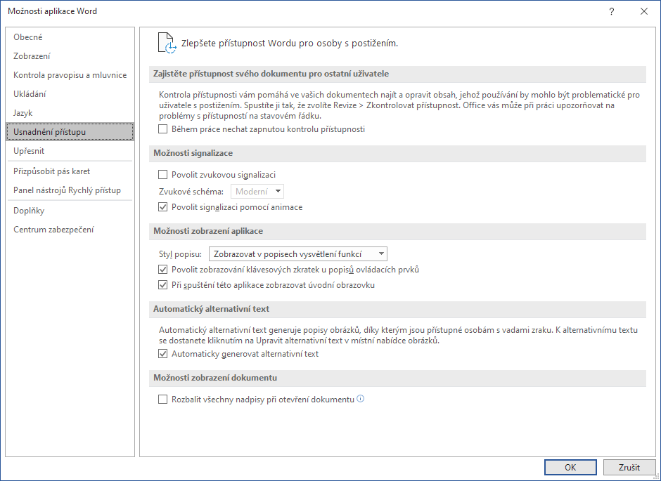Open the Zvukové schéma dropdown

257,191
